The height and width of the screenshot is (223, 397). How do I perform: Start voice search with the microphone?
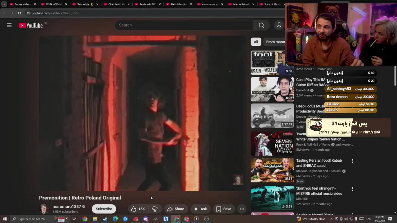pos(279,25)
